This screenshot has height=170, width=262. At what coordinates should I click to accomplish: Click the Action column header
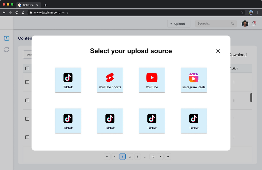pyautogui.click(x=234, y=68)
